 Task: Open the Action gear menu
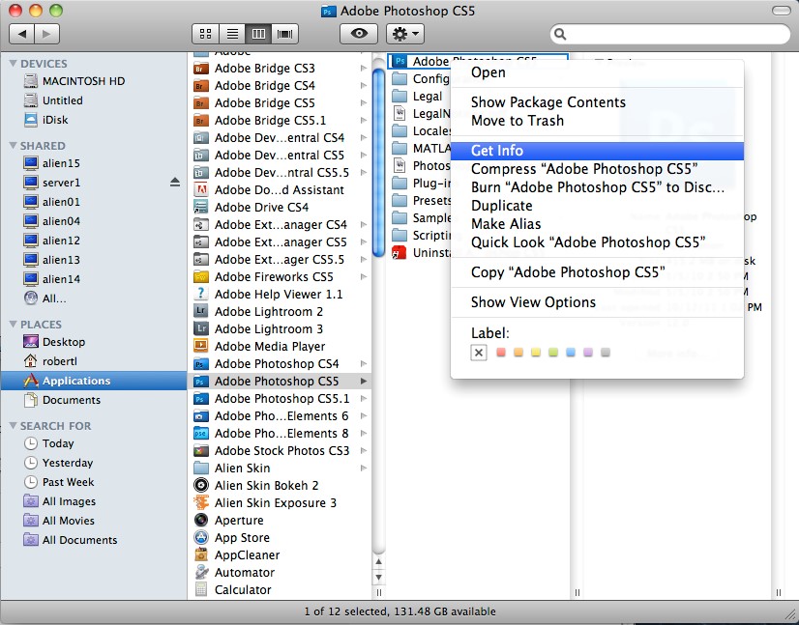[x=405, y=34]
